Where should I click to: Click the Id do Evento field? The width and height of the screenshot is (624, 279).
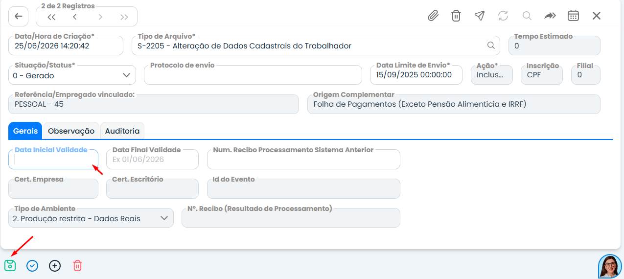point(303,188)
